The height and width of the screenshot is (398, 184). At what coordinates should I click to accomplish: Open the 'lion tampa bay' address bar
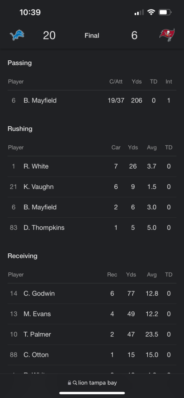point(92,383)
